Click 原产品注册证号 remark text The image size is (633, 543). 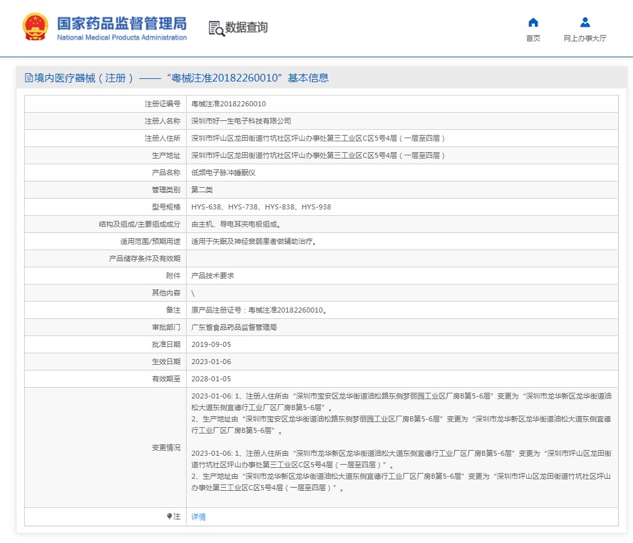pyautogui.click(x=259, y=310)
